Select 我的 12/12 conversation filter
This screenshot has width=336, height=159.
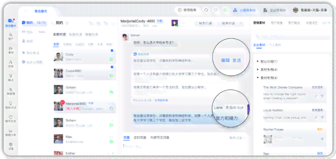coord(34,23)
